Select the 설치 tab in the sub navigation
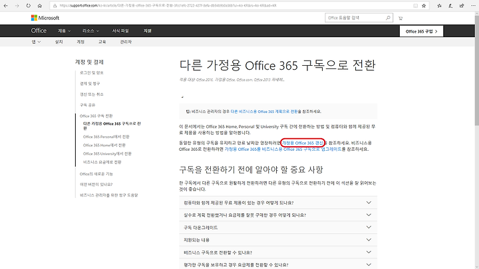 [x=59, y=42]
